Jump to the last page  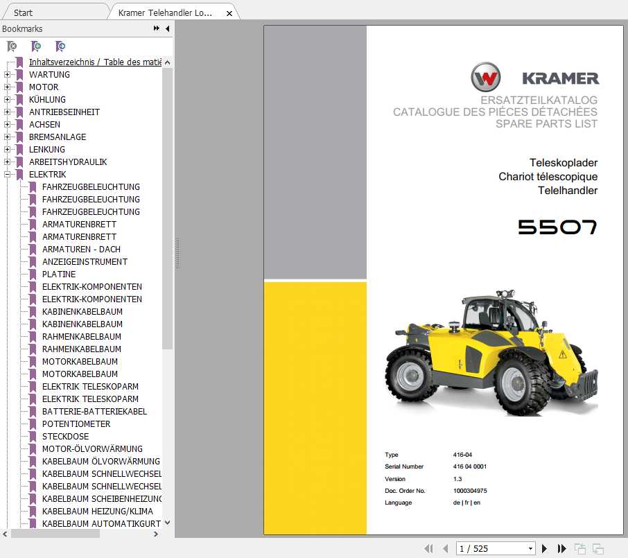[x=562, y=548]
